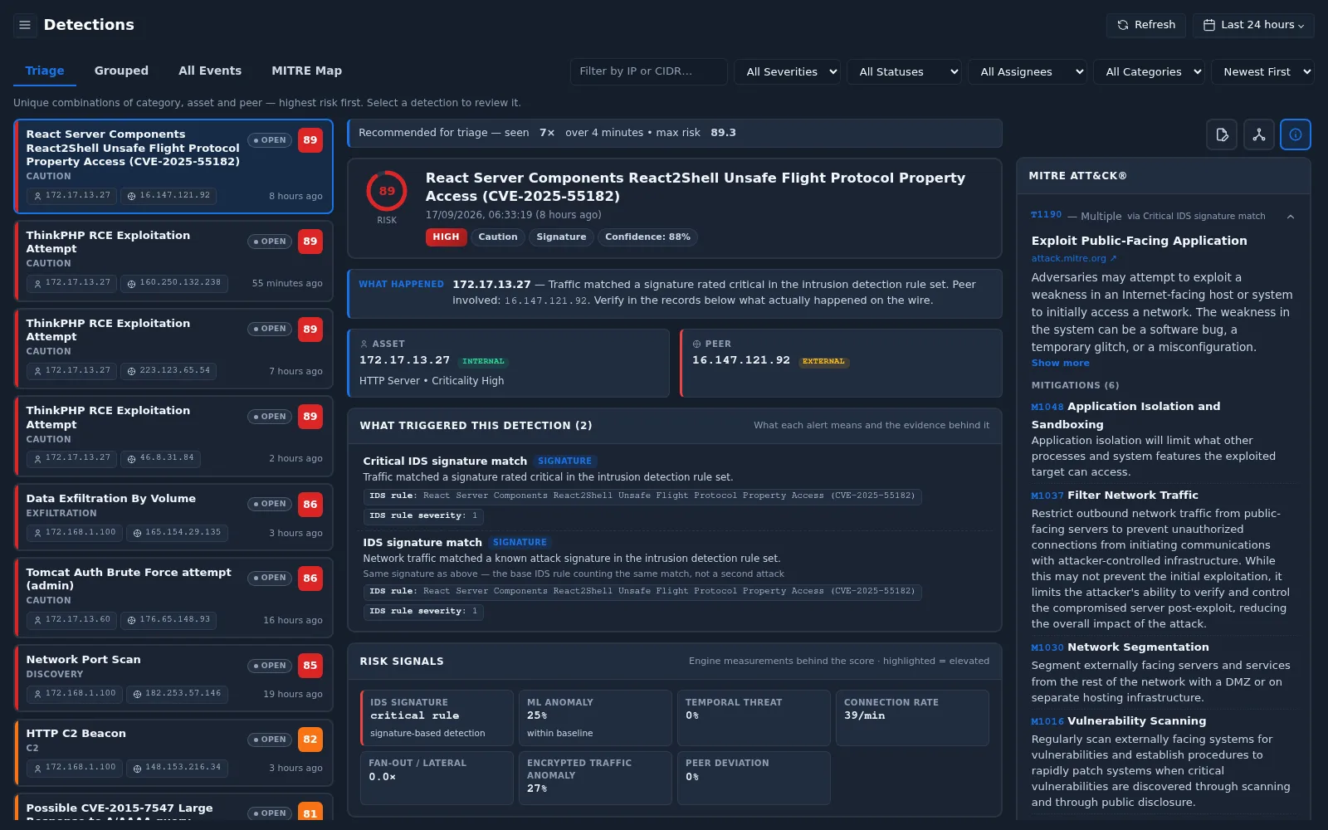Click the refresh icon in Refresh button
1328x830 pixels.
click(x=1123, y=25)
